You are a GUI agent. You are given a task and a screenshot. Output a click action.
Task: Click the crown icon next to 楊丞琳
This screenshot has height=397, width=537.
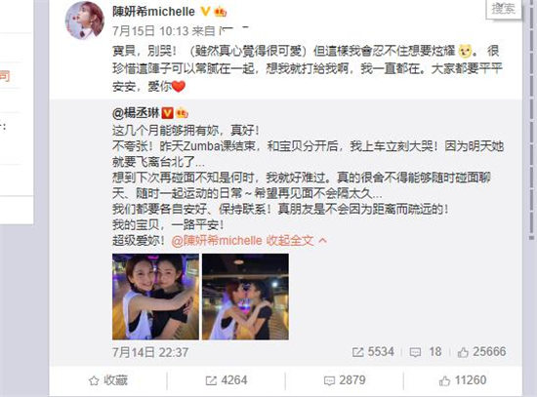point(182,113)
